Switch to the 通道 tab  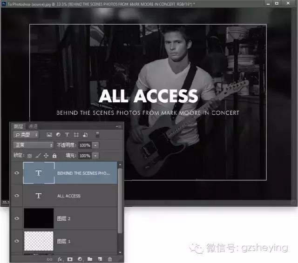pyautogui.click(x=33, y=126)
